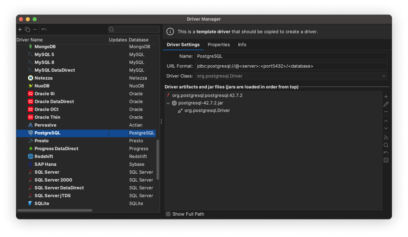This screenshot has width=408, height=237.
Task: Click the add driver plus icon
Action: click(20, 29)
